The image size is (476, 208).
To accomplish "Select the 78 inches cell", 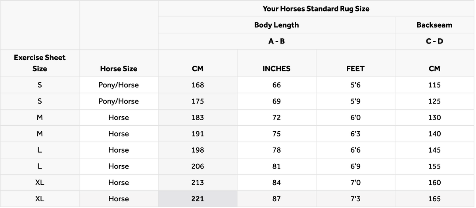I will (x=276, y=150).
